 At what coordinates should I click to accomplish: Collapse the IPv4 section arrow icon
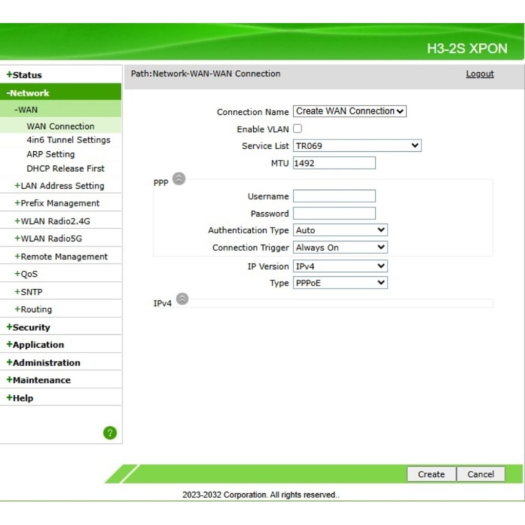point(182,299)
